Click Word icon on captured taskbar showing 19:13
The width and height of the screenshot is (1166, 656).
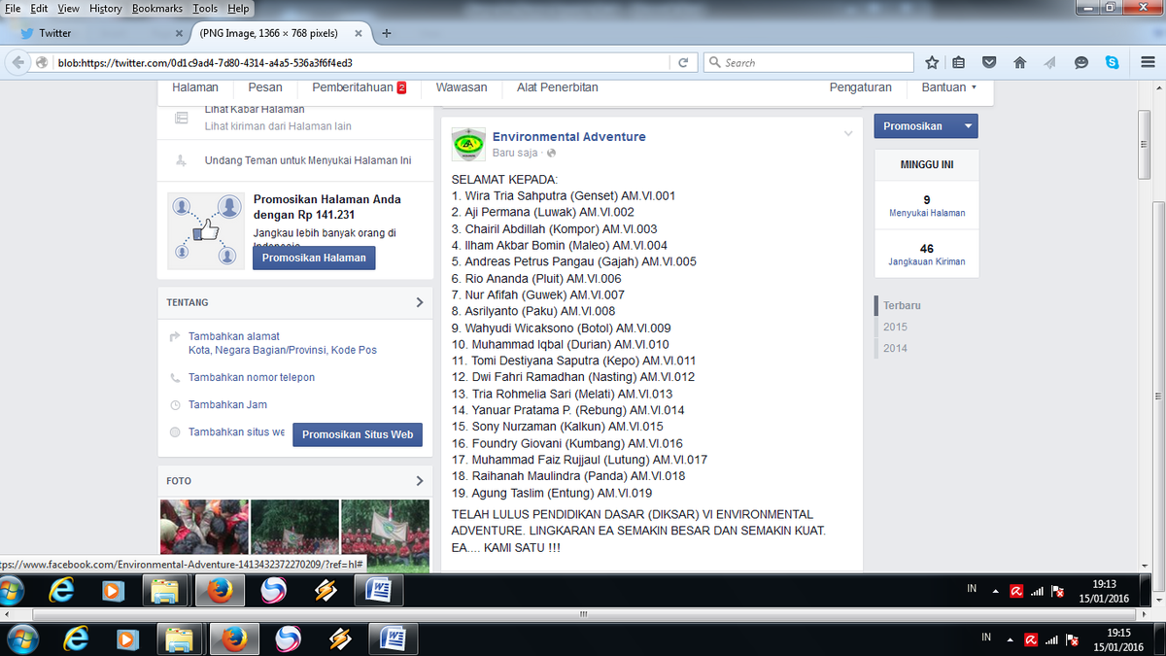click(x=379, y=590)
